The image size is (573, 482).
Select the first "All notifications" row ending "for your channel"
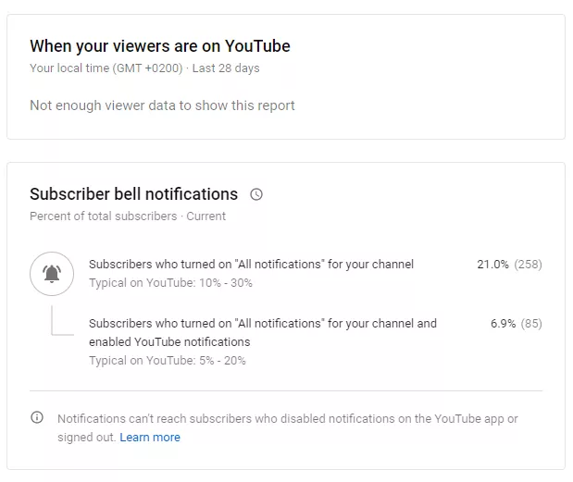pyautogui.click(x=251, y=265)
